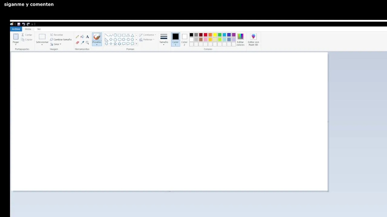This screenshot has width=387, height=217.
Task: Choose the Diamond shape
Action: 111,39
